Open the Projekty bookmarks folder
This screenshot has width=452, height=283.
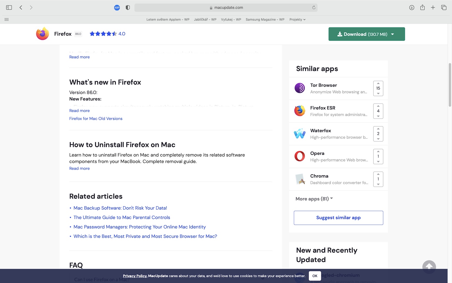[x=298, y=19]
